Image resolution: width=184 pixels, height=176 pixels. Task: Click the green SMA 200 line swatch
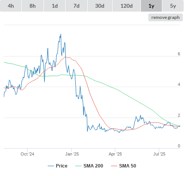click(78, 166)
